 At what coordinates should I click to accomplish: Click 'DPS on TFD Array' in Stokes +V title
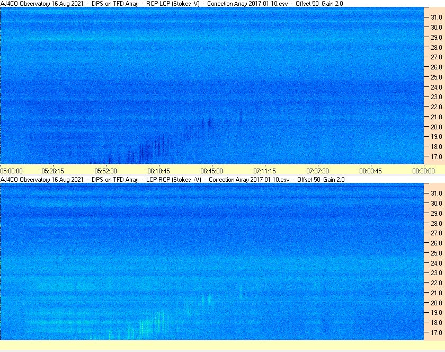[x=115, y=180]
